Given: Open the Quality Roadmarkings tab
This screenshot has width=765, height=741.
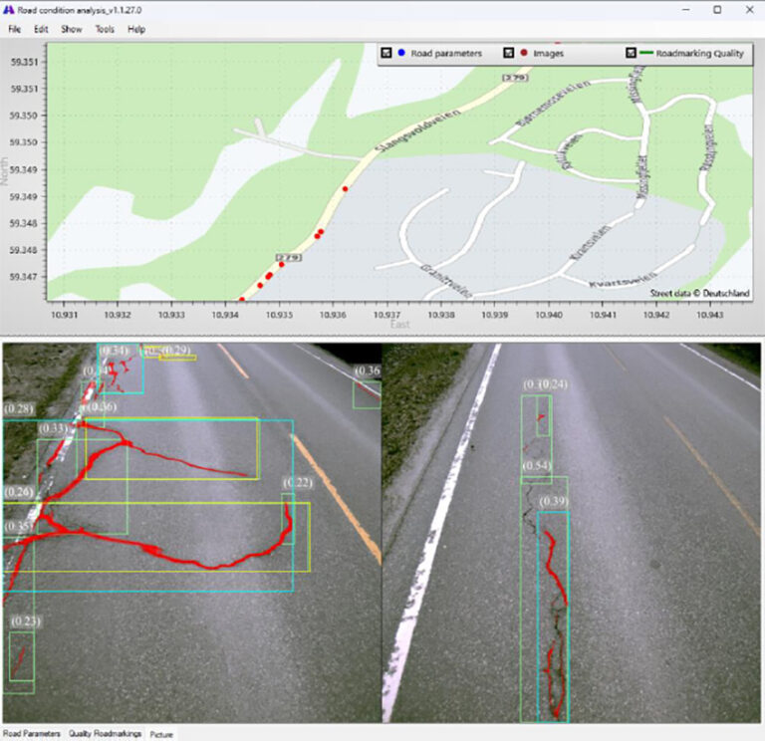Looking at the screenshot, I should click(x=105, y=733).
